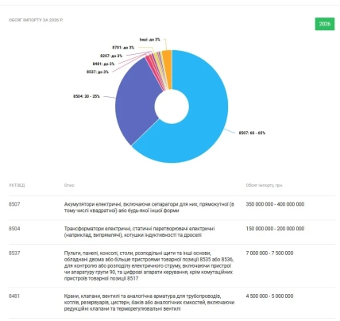Select code 8481 in the table
This screenshot has width=340, height=321.
coord(14,296)
